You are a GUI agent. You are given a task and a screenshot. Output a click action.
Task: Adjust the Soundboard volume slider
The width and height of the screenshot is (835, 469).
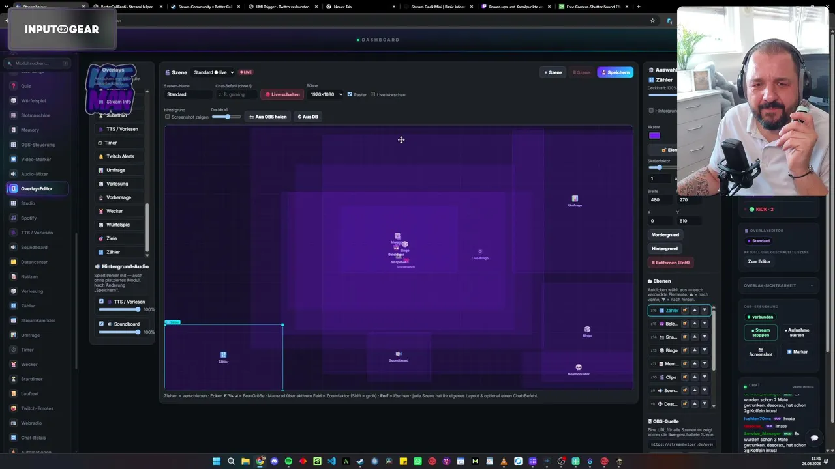[x=119, y=332]
